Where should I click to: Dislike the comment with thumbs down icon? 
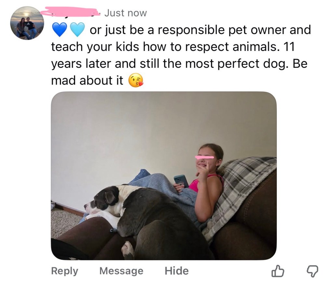pyautogui.click(x=312, y=271)
